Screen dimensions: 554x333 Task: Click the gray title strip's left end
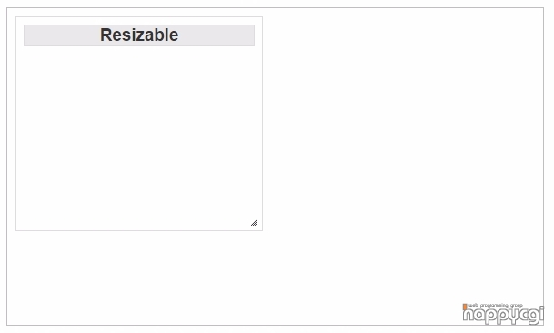(x=30, y=35)
